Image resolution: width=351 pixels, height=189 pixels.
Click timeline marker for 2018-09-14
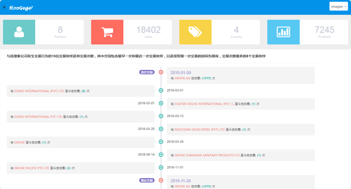click(161, 155)
